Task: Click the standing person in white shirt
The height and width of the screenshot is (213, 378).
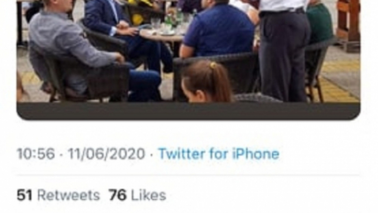Action: click(285, 48)
